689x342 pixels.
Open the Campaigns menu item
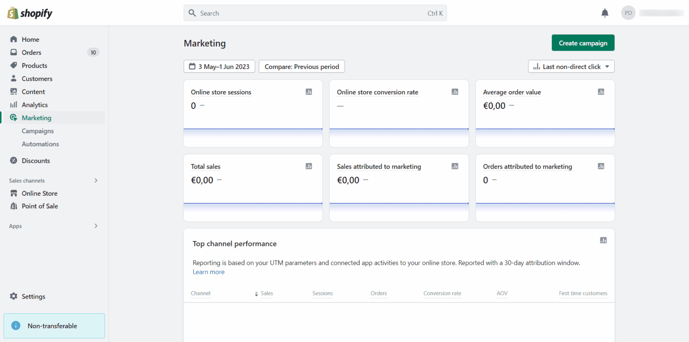(38, 131)
